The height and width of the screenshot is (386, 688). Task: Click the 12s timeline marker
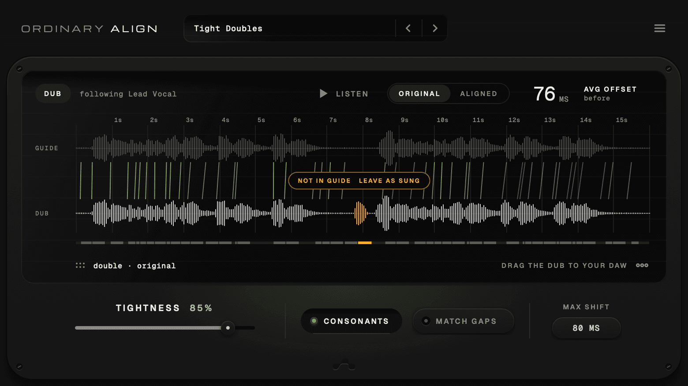pyautogui.click(x=514, y=120)
